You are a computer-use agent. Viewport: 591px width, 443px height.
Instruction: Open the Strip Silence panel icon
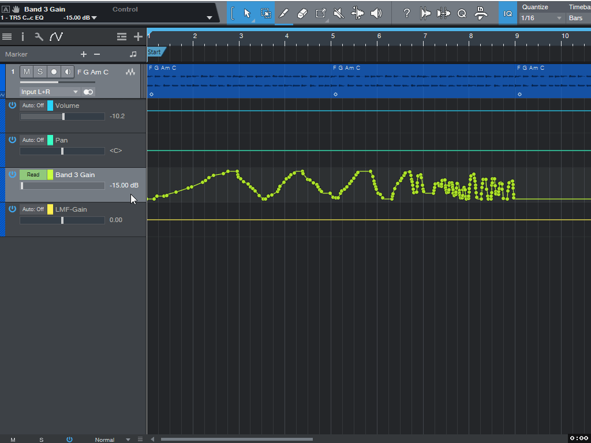tap(425, 13)
